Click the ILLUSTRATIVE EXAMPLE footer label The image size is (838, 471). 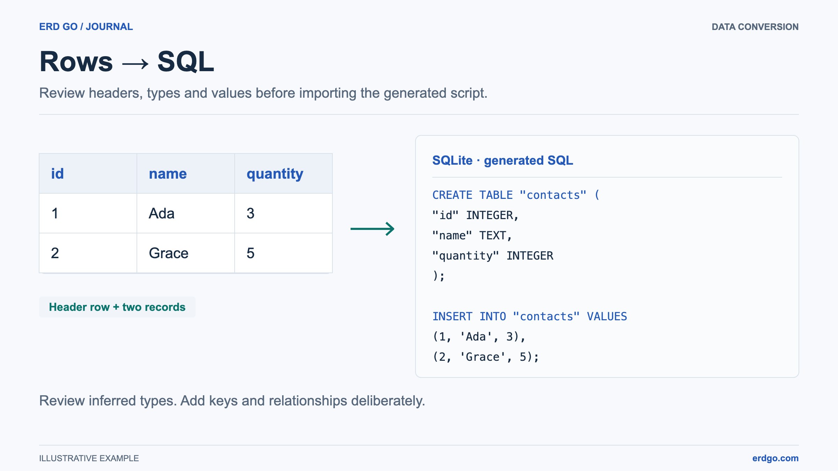(89, 458)
